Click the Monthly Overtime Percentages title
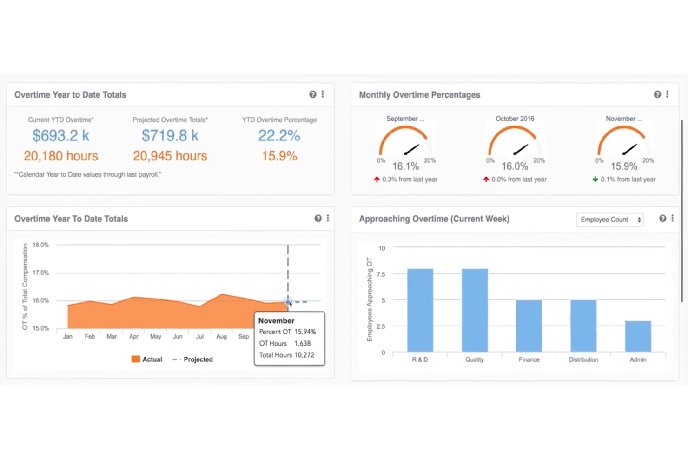Image resolution: width=688 pixels, height=459 pixels. tap(419, 95)
